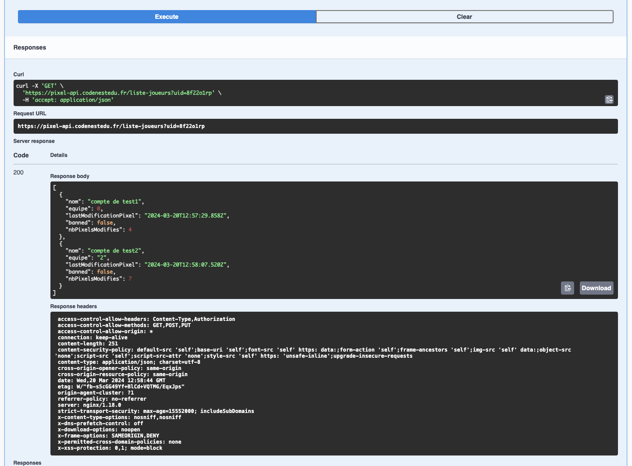
Task: Select the request URL text
Action: coord(111,126)
